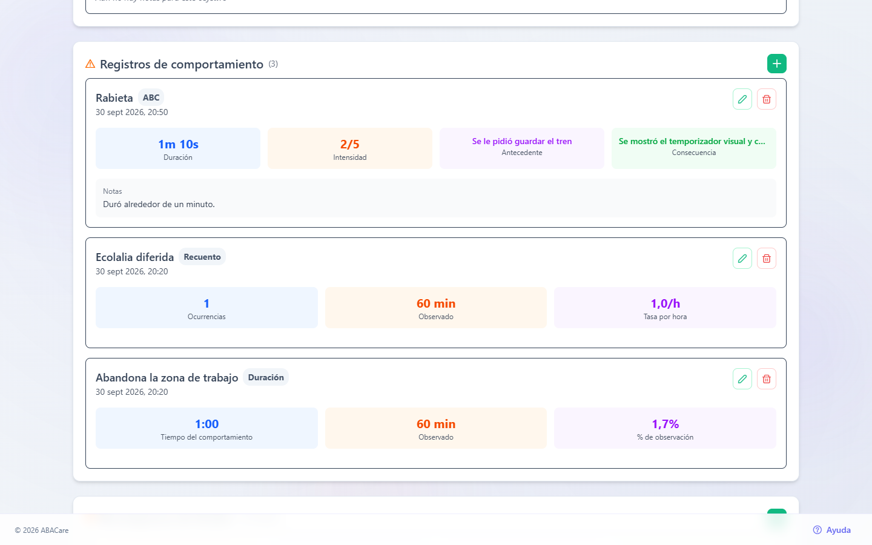Delete the Rabieta behavior record
This screenshot has height=545, width=872.
point(767,99)
